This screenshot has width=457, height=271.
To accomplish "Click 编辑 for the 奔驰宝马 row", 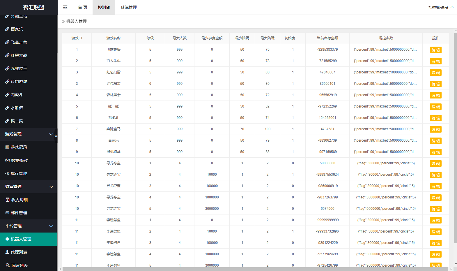I will click(x=435, y=129).
